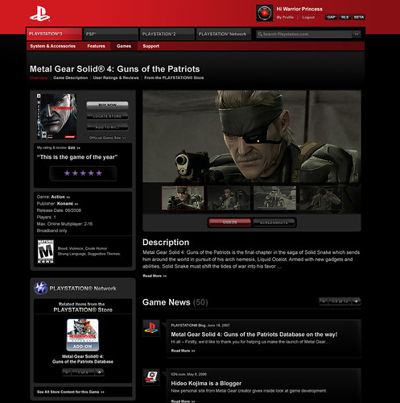Open the PSP tab
This screenshot has height=403, width=400.
[111, 34]
